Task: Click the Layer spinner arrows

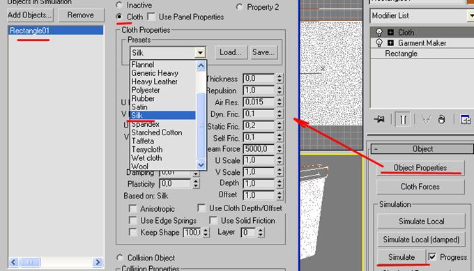Action: [260, 232]
